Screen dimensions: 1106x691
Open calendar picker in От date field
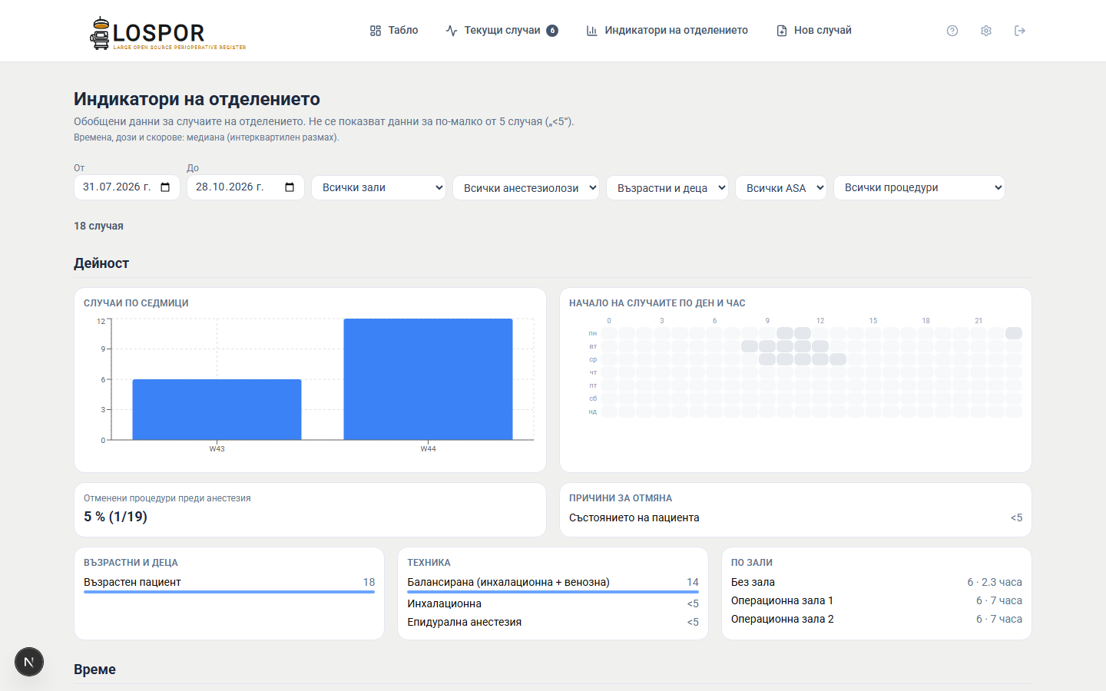coord(165,187)
